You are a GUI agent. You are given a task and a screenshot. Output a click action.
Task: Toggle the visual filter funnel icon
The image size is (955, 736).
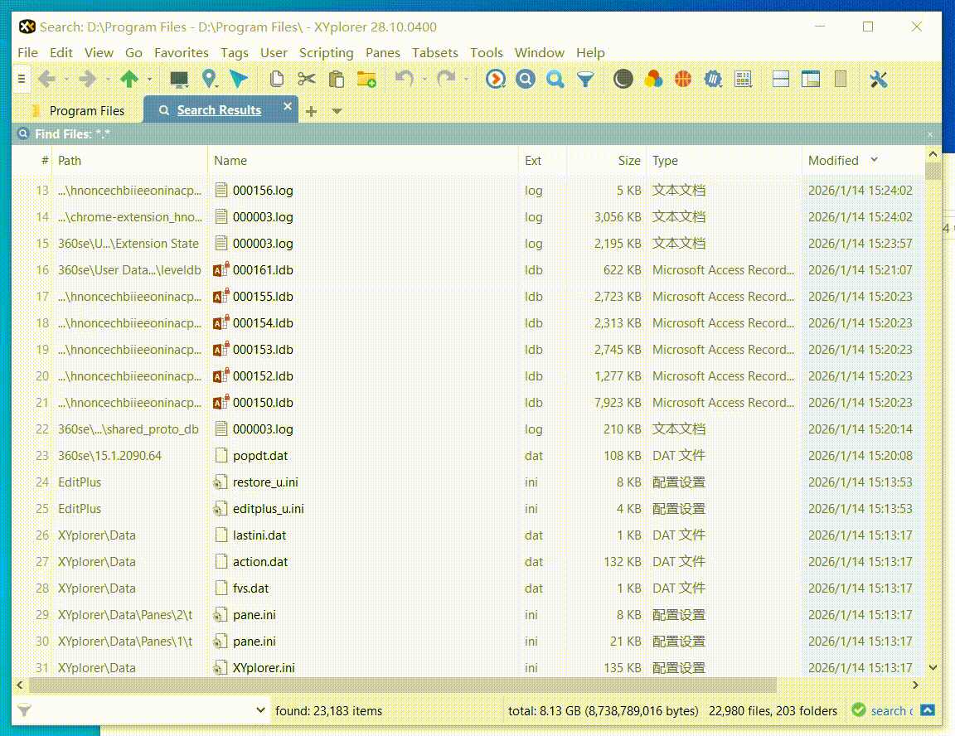click(x=586, y=79)
